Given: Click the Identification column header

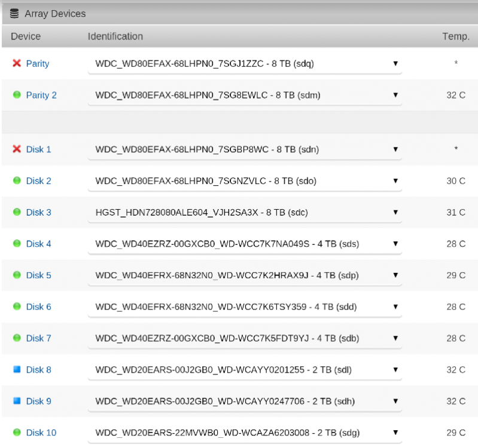Looking at the screenshot, I should (x=115, y=36).
